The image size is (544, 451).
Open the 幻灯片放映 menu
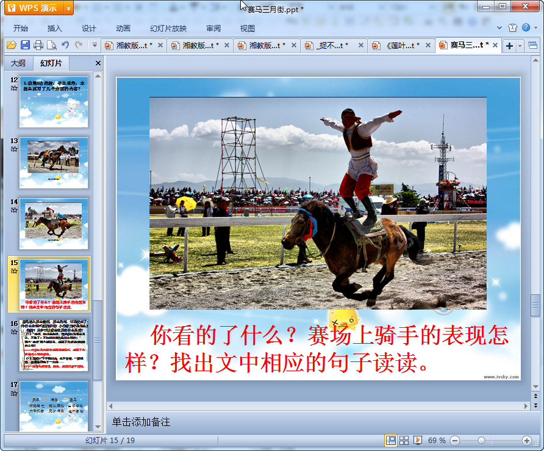pos(168,28)
